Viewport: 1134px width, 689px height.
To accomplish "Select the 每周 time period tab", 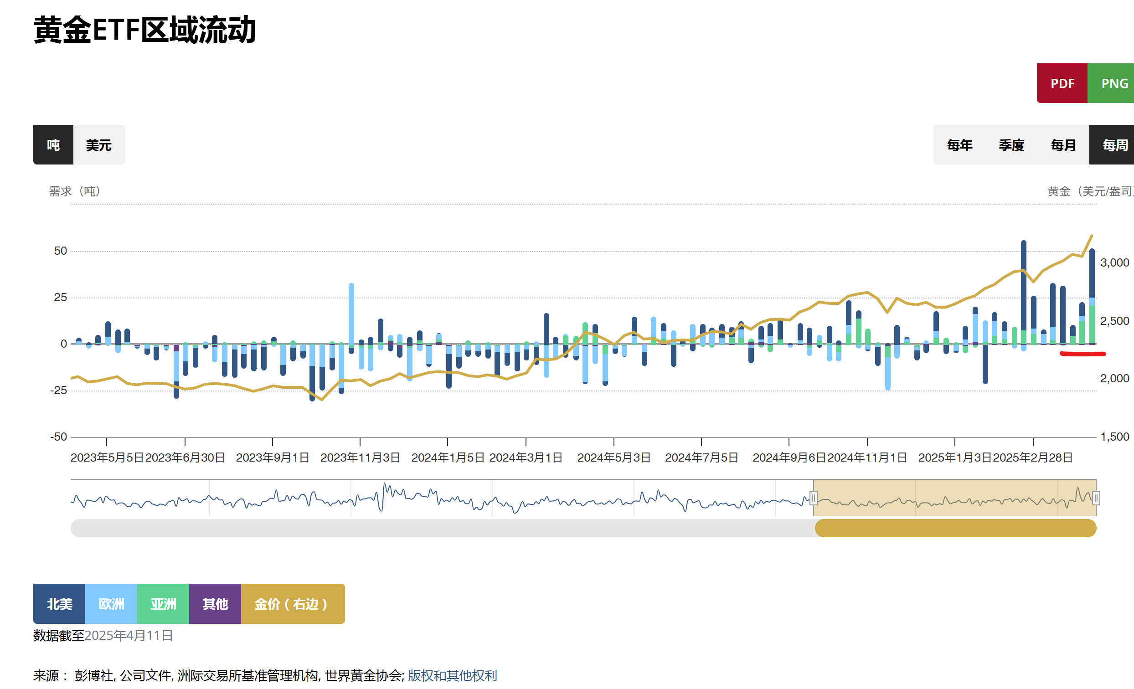I will (x=1114, y=145).
